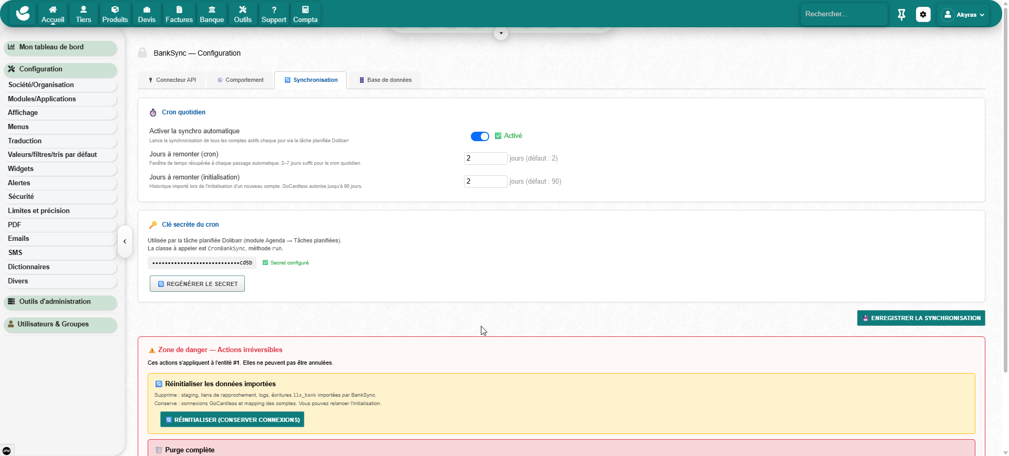Open the Compta menu
This screenshot has height=456, width=1009.
tap(305, 14)
